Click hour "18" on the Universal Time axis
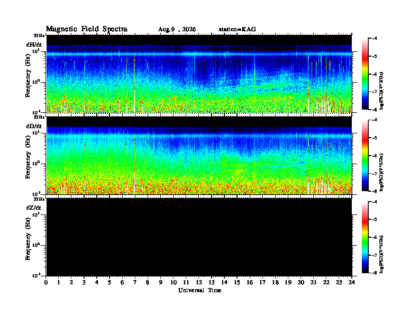This screenshot has width=419, height=324. coord(275,282)
